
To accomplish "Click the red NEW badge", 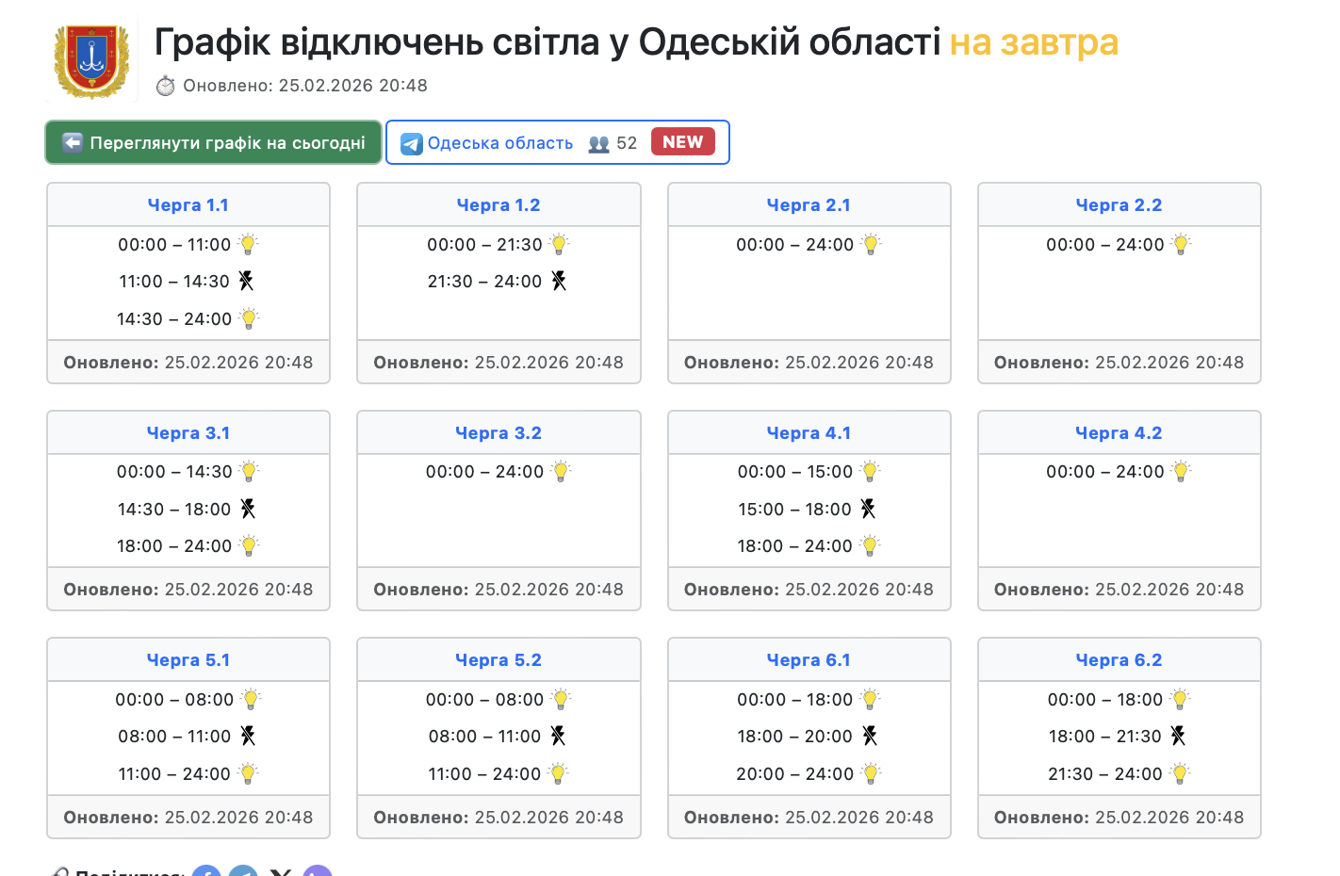I will click(x=682, y=142).
